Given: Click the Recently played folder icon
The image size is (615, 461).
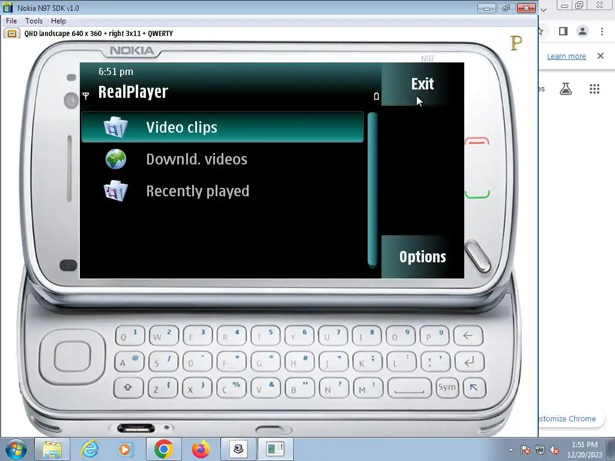Looking at the screenshot, I should (116, 191).
